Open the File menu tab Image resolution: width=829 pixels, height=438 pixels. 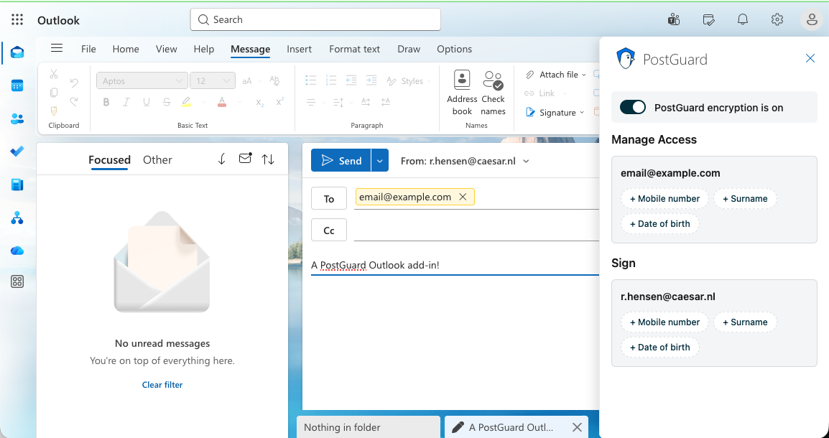pyautogui.click(x=88, y=49)
